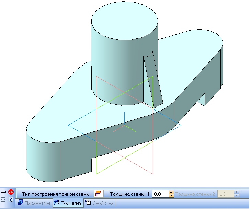Click the top circular face of the cylinder
Screen dimensions: 250x209
point(125,21)
